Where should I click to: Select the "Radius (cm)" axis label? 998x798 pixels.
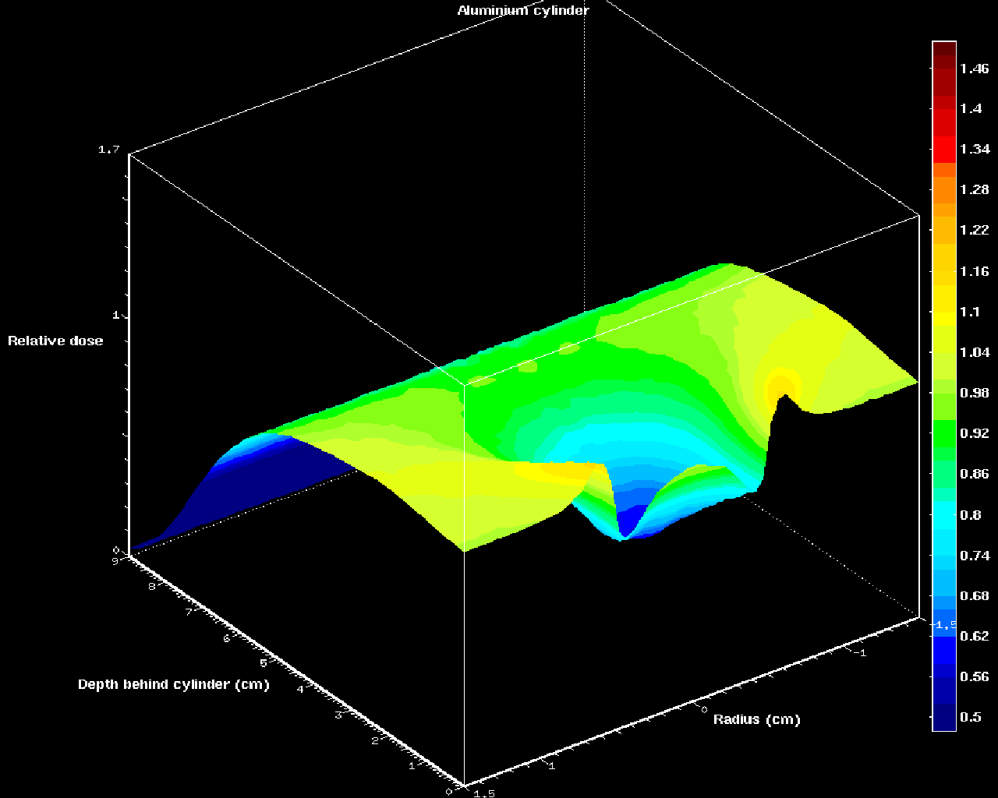tap(756, 719)
